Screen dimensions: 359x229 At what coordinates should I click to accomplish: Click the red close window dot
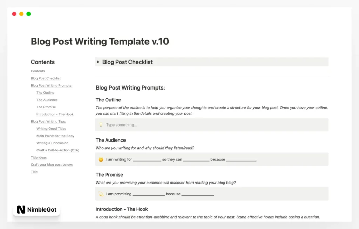coord(14,14)
